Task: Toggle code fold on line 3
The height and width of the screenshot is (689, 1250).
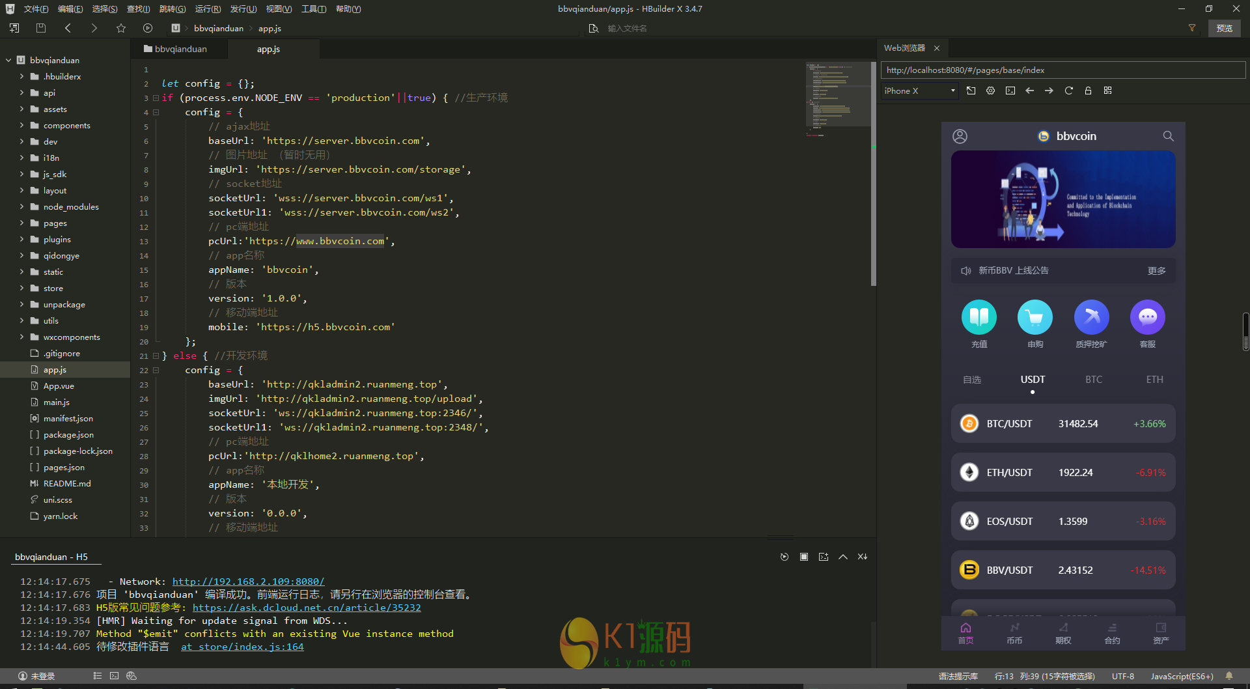Action: coord(156,98)
